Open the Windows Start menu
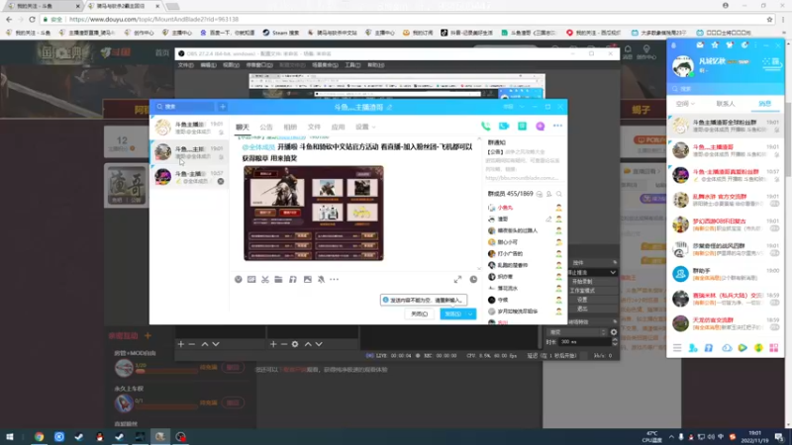The height and width of the screenshot is (445, 792). click(x=10, y=437)
